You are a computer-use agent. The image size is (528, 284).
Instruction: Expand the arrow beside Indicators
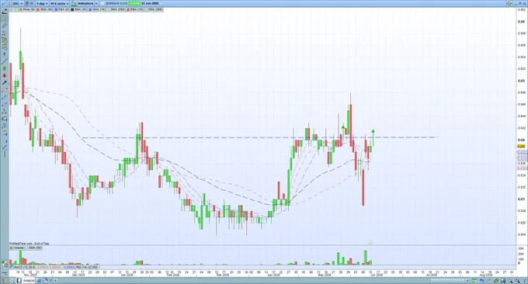tap(96, 3)
